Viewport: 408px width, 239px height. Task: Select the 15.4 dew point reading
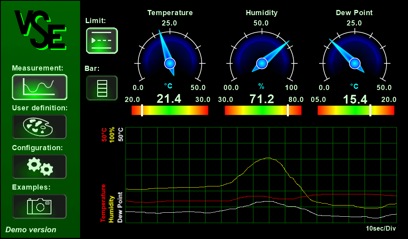click(355, 99)
